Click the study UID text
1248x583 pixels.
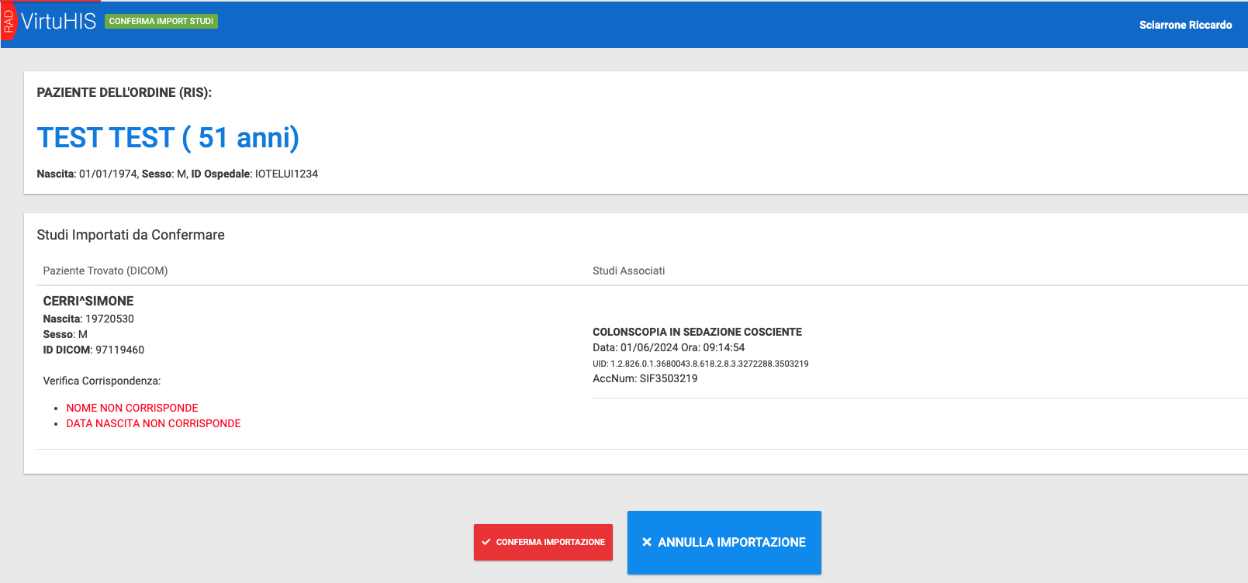pyautogui.click(x=700, y=364)
